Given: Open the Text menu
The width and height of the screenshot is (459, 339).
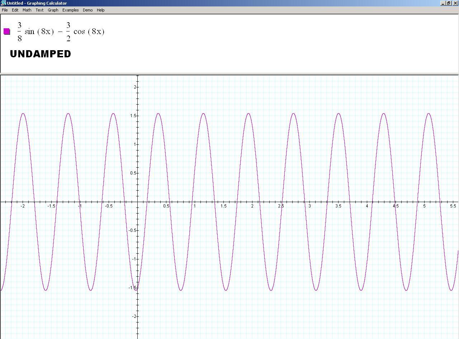Looking at the screenshot, I should [39, 10].
